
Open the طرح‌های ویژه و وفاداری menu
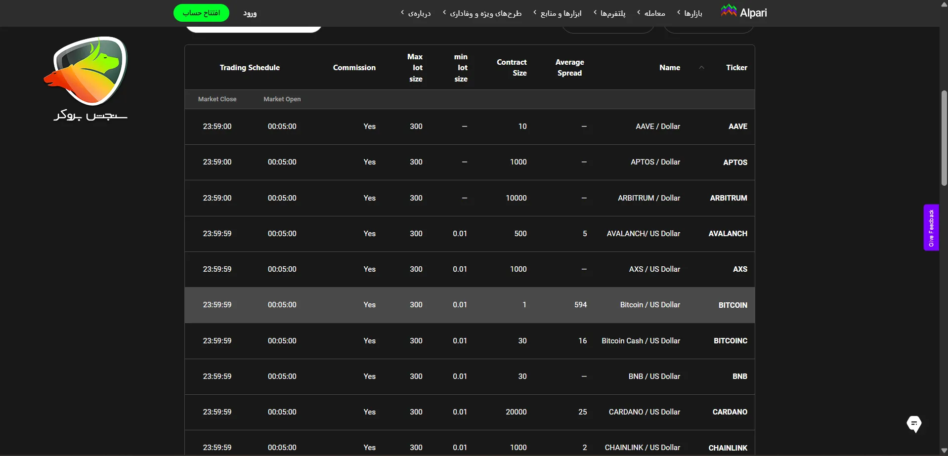click(482, 13)
